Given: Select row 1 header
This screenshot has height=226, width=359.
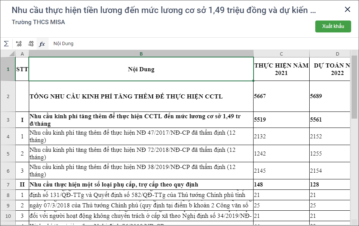Looking at the screenshot, I should click(x=7, y=69).
